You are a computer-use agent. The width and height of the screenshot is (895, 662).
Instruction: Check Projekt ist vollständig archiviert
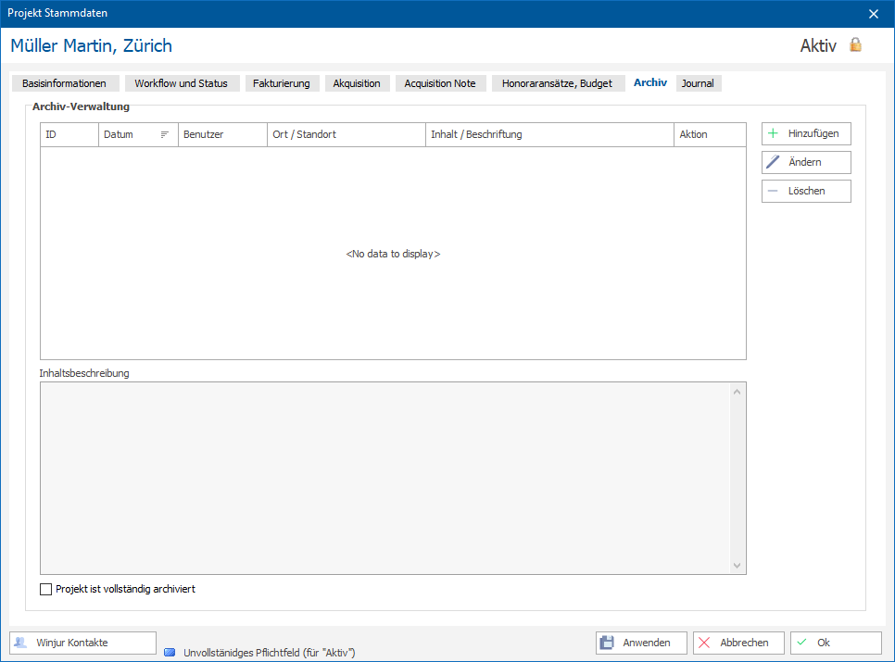(x=45, y=589)
